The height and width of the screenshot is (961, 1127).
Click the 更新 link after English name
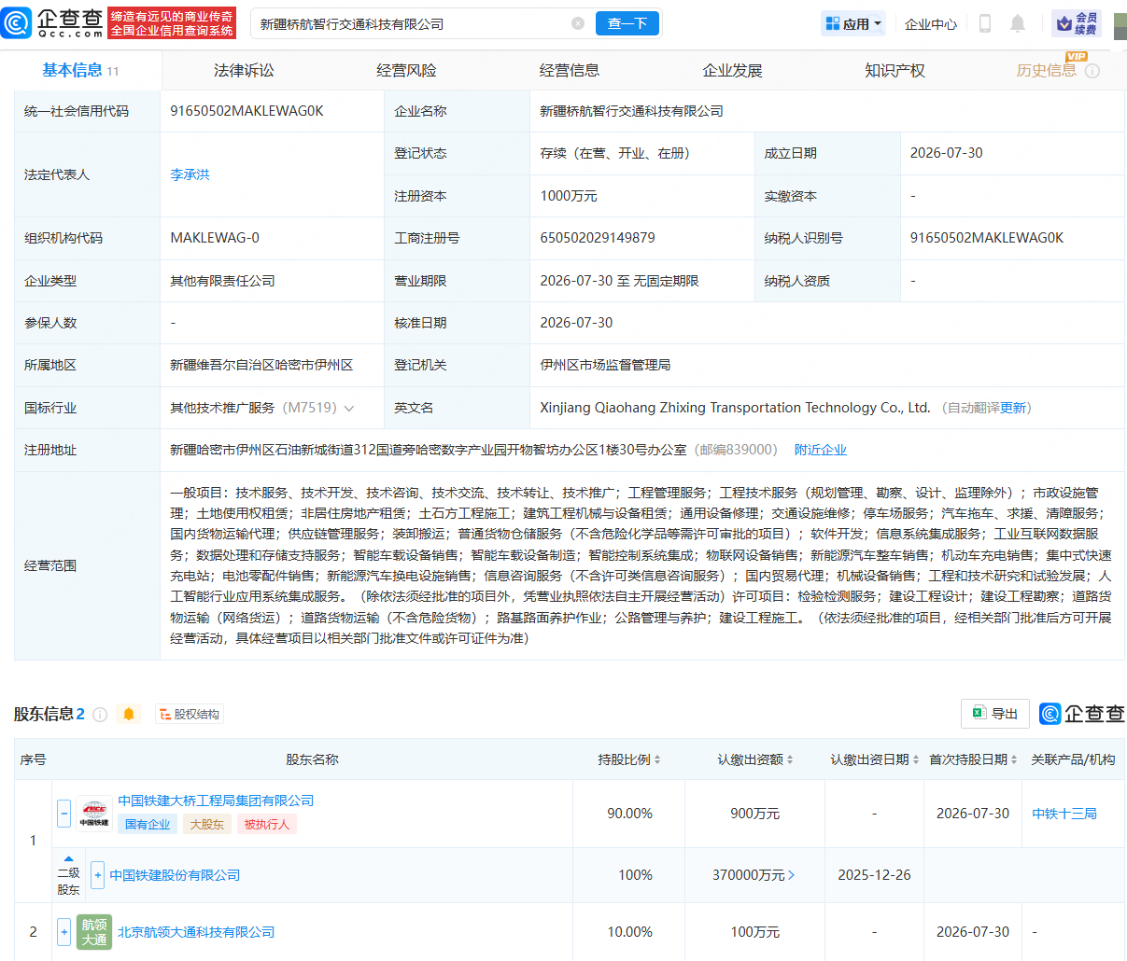[x=1012, y=408]
